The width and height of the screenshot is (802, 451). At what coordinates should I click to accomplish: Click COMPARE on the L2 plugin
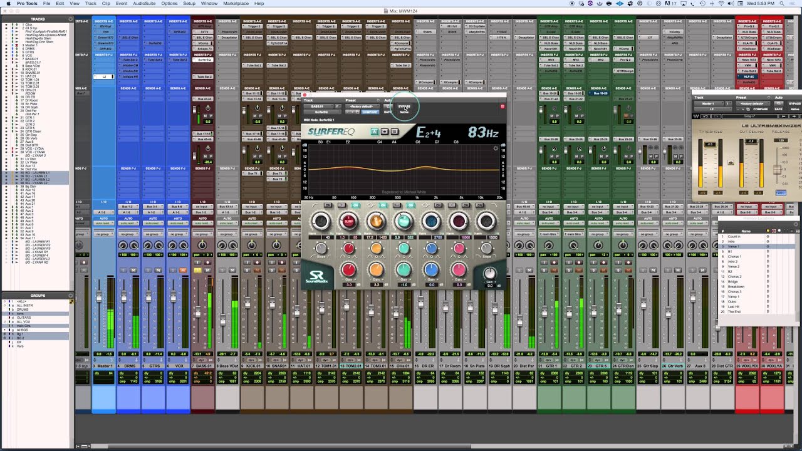tap(761, 109)
